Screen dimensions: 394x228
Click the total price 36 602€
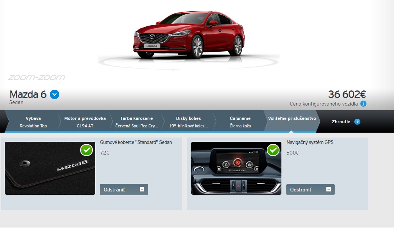click(x=347, y=95)
